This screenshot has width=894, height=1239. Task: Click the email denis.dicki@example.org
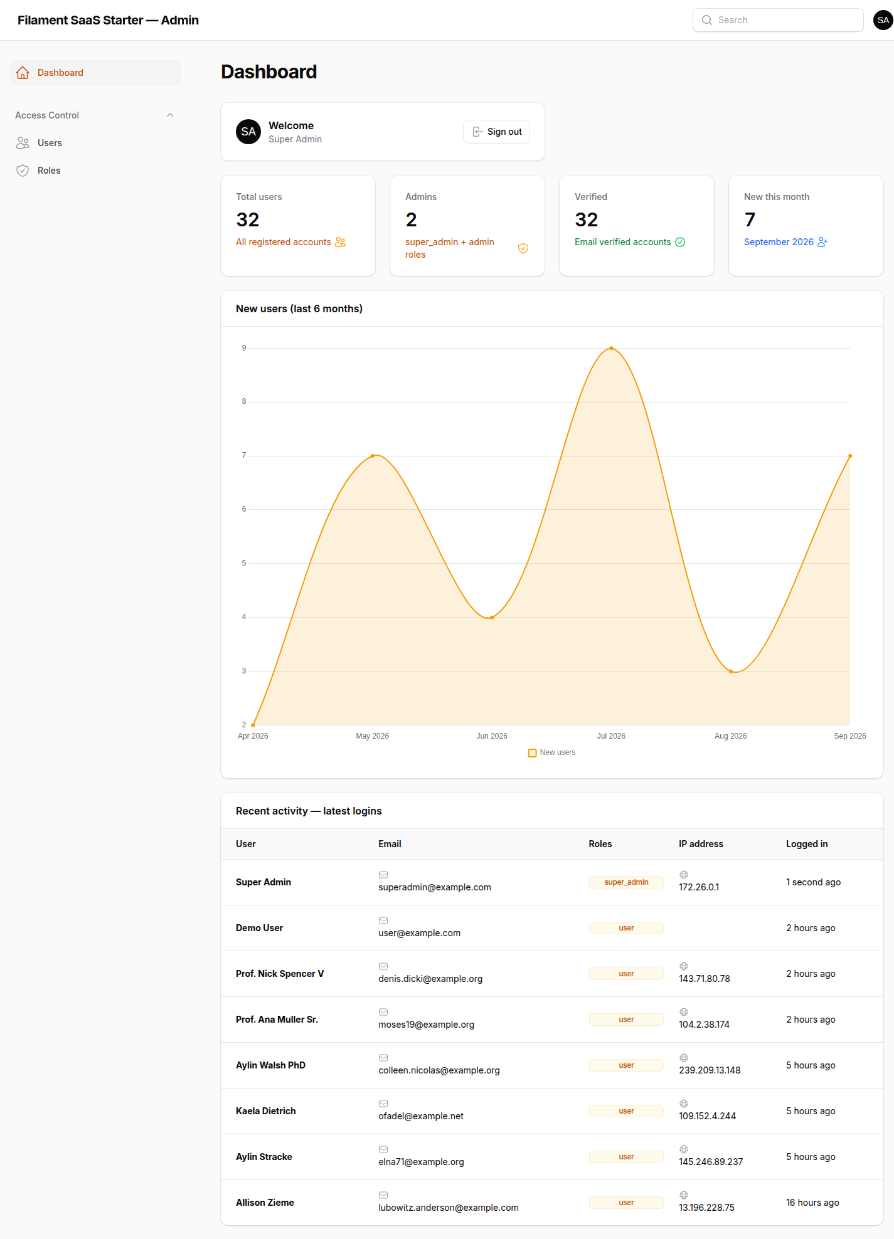click(x=430, y=979)
